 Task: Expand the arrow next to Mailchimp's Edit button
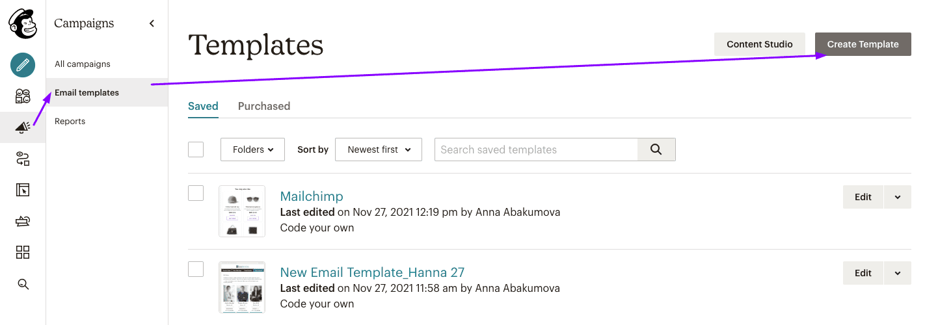pos(898,197)
